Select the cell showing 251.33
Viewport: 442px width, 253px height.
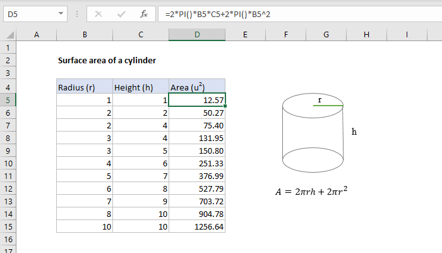197,163
